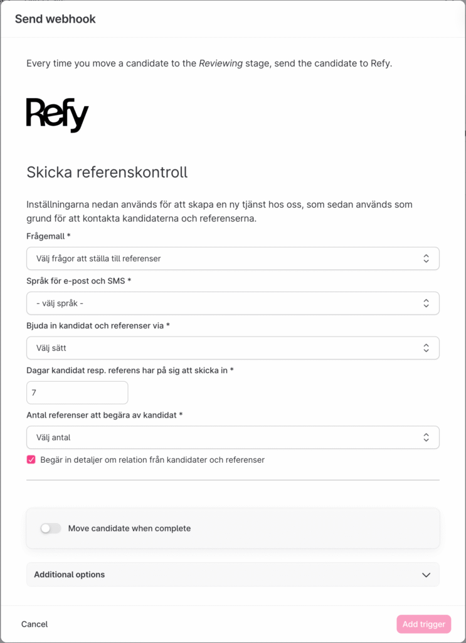Viewport: 466px width, 643px height.
Task: Click the arrows icon beside Välj sätt
Action: (426, 348)
